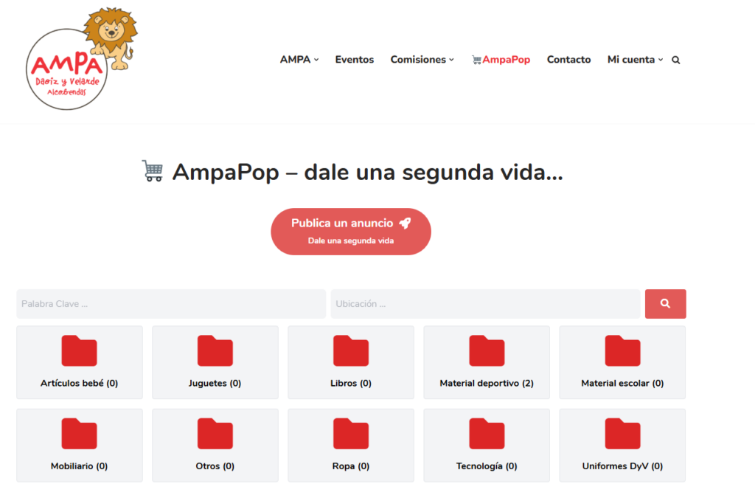Click the red search submit button
The height and width of the screenshot is (498, 755).
click(666, 303)
